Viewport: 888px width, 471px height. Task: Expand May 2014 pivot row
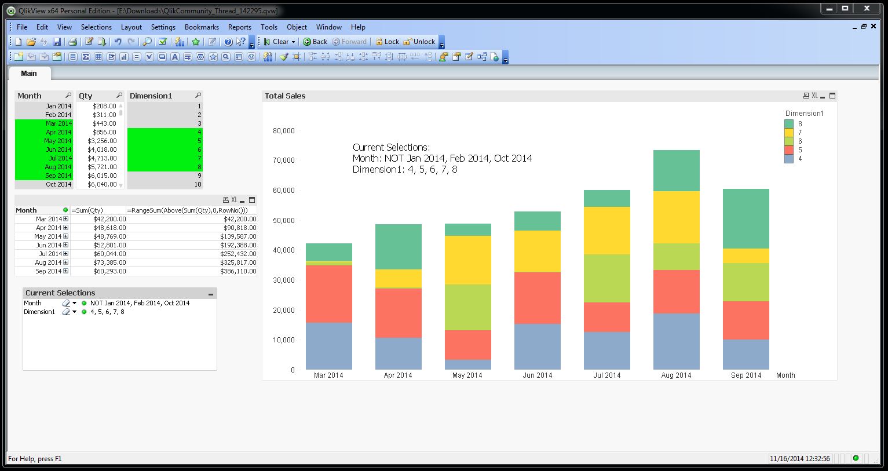(x=66, y=236)
